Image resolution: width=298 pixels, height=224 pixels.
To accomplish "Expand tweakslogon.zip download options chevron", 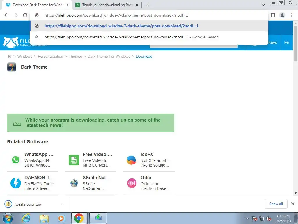I will click(x=62, y=204).
